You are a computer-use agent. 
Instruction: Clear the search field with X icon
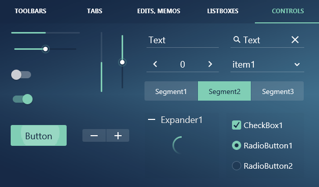(295, 40)
